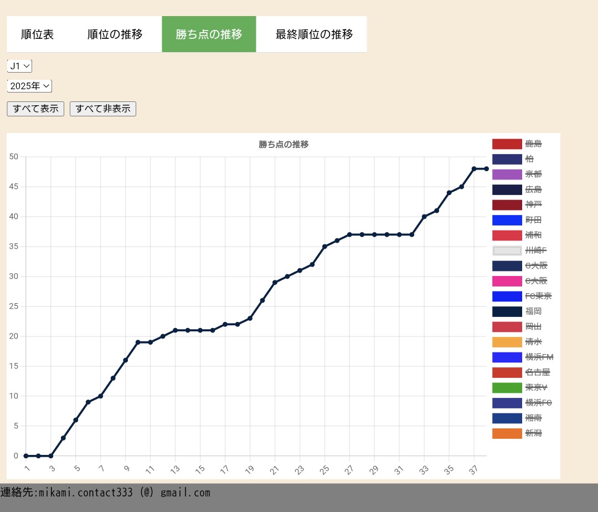Open the 順位の推移 tab
Image resolution: width=598 pixels, height=512 pixels.
pyautogui.click(x=115, y=34)
